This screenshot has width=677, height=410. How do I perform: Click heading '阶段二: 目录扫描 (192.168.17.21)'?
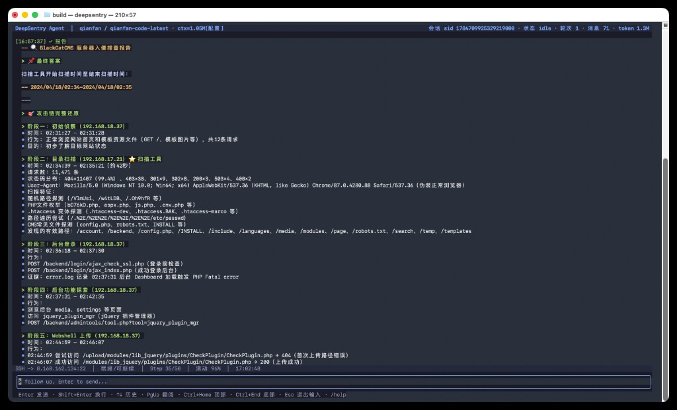click(76, 159)
